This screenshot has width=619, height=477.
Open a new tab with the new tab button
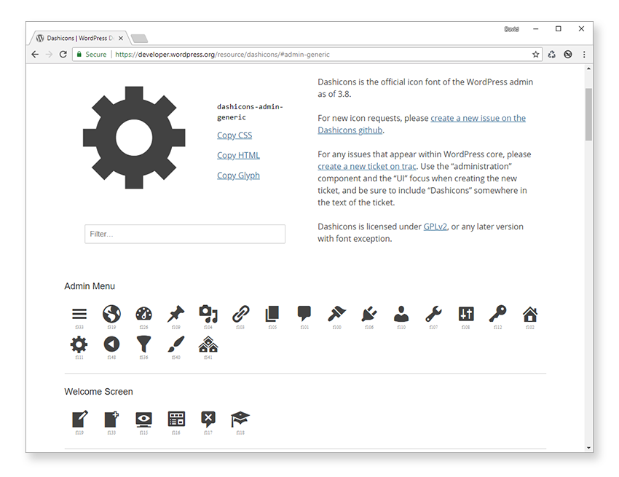(139, 39)
